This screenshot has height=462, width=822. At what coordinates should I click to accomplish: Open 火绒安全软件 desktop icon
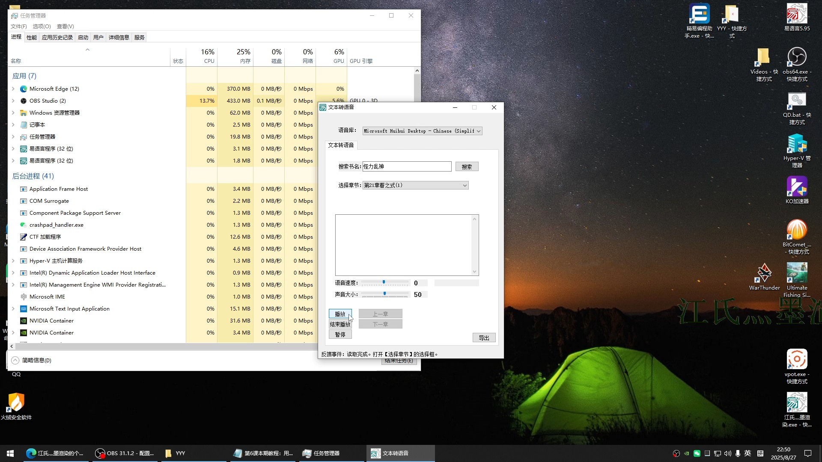pyautogui.click(x=16, y=406)
